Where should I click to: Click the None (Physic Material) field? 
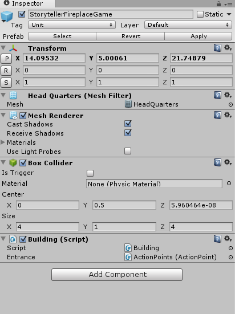154,183
